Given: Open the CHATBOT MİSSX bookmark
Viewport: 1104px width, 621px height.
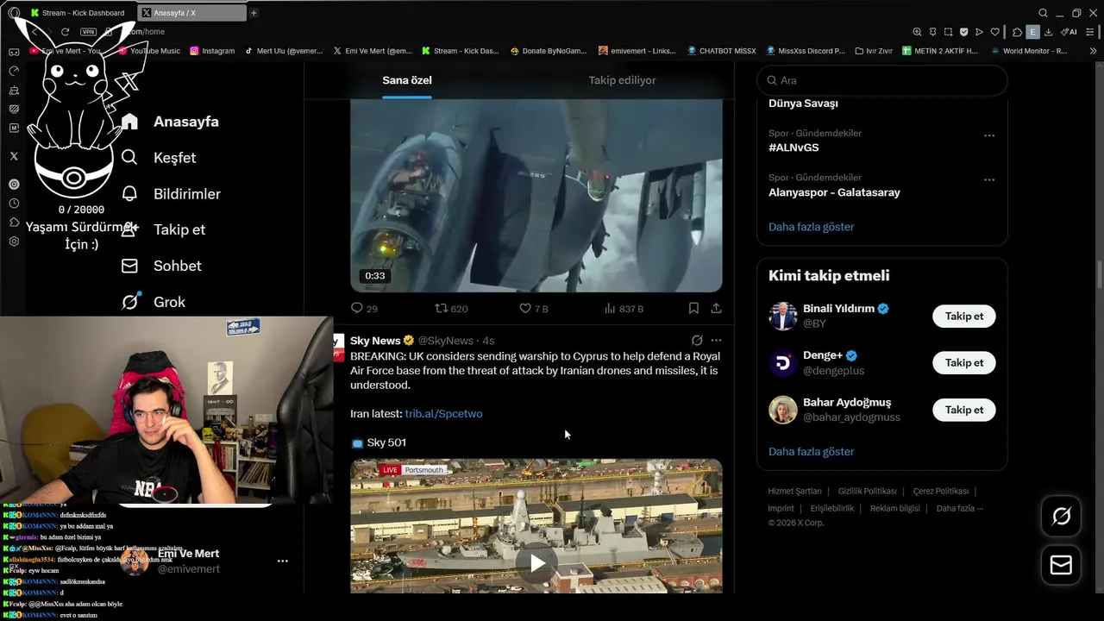Looking at the screenshot, I should pos(721,51).
